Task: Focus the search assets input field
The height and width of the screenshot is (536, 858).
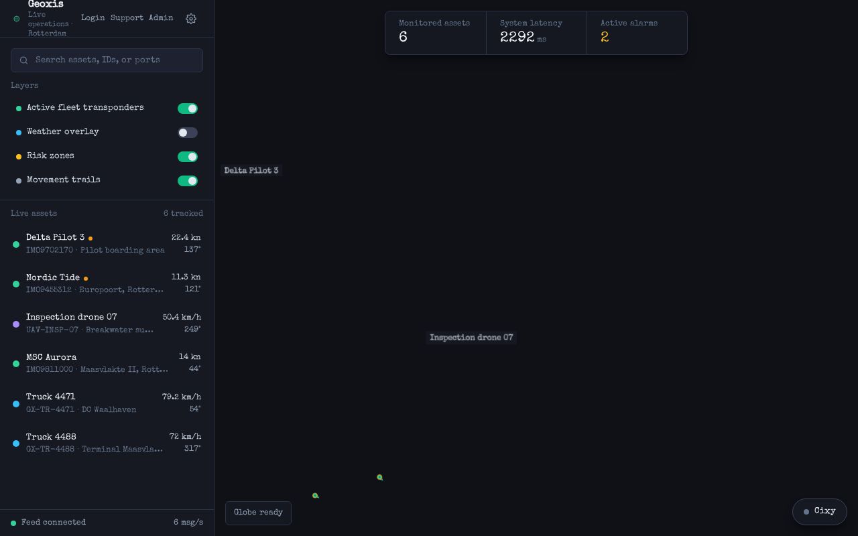Action: point(107,60)
